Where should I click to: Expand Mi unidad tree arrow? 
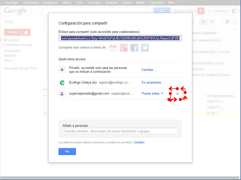2,40
